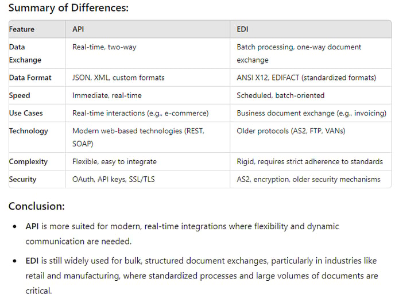Select the 'Speed' row label

tap(20, 95)
